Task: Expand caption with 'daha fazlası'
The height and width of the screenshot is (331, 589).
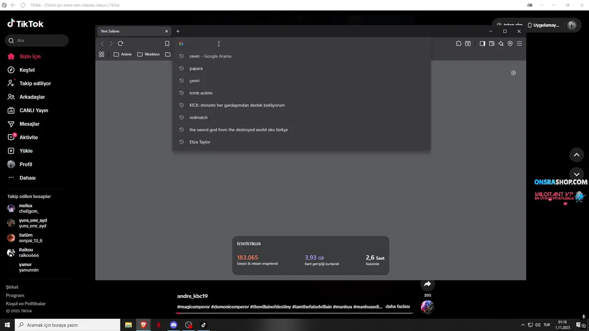Action: (398, 307)
